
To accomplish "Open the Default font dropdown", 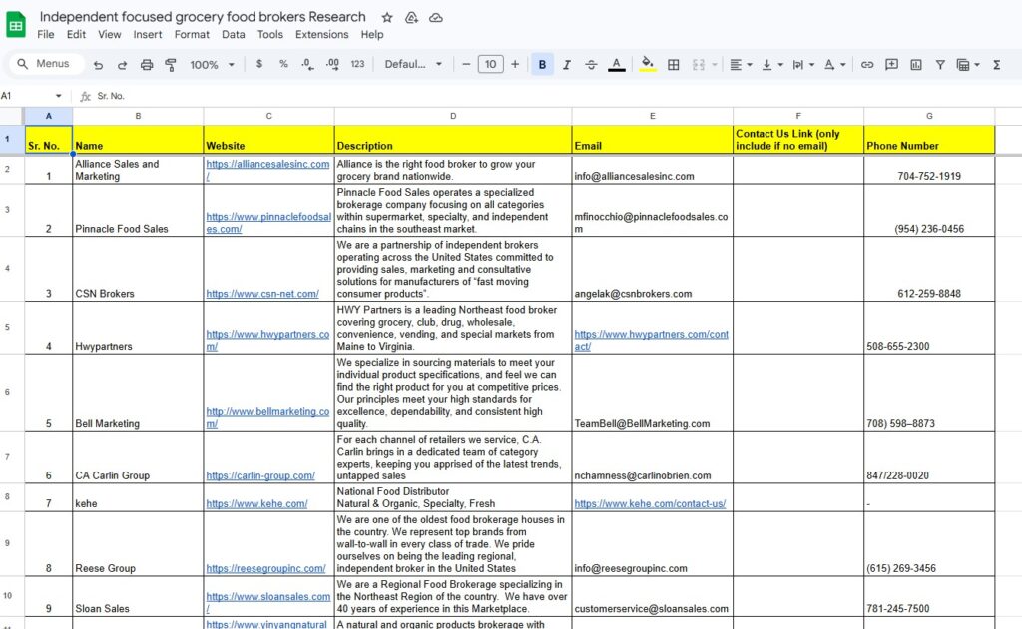I will [413, 64].
